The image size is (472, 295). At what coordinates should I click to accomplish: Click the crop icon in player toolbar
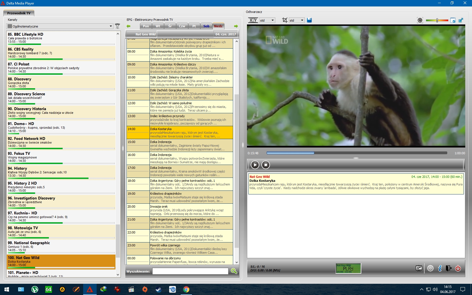(285, 20)
